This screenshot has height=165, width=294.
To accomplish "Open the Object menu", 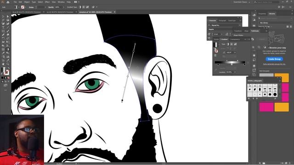I will [x=27, y=2].
